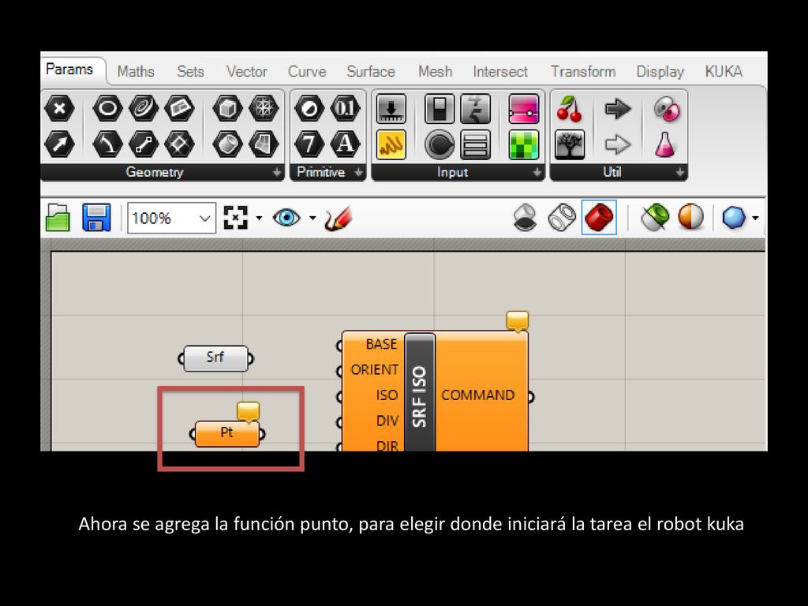The height and width of the screenshot is (606, 808).
Task: Select the Boolean Toggle input icon
Action: (x=439, y=109)
